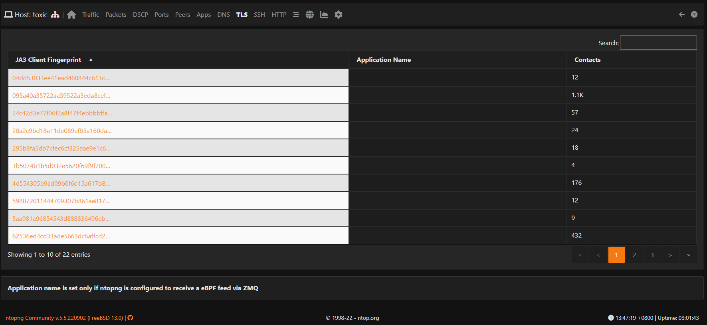
Task: Open the GitHub icon in the footer
Action: click(130, 318)
